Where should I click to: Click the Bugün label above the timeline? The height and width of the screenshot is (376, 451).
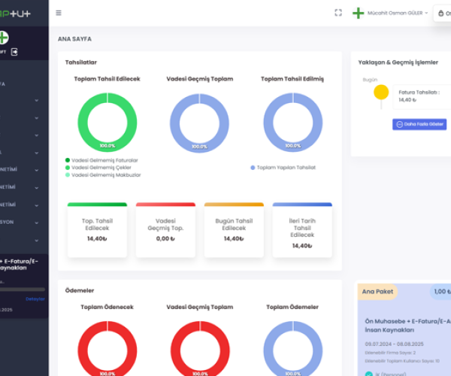[x=370, y=80]
